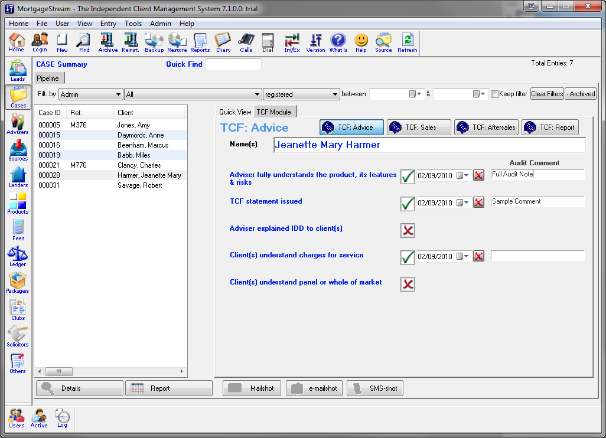Open Reports from the toolbar
Viewport: 606px width, 438px height.
(200, 43)
